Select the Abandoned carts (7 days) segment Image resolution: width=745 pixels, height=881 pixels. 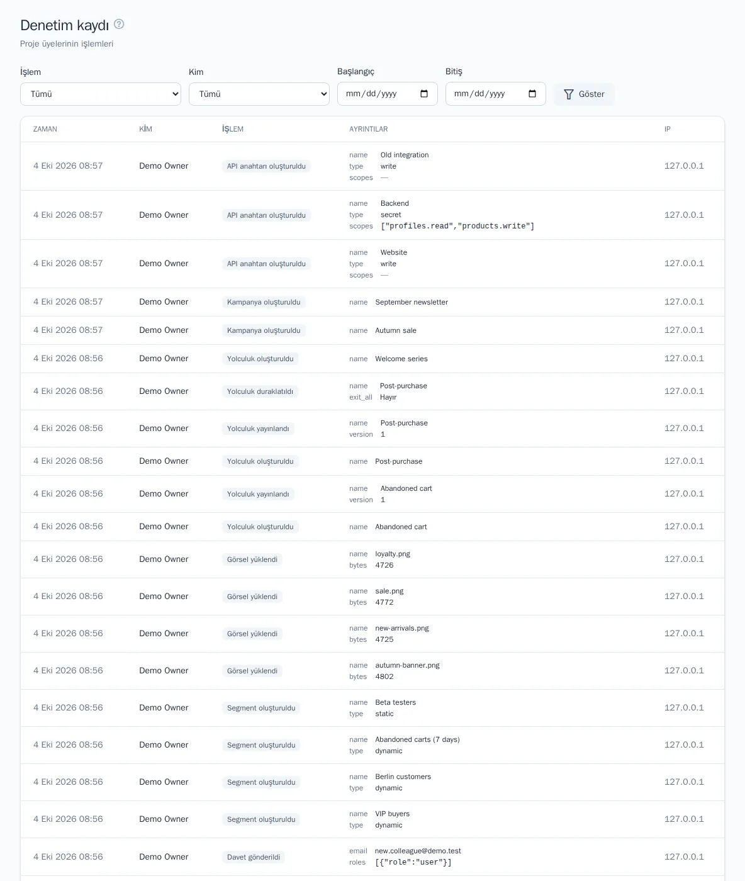418,739
